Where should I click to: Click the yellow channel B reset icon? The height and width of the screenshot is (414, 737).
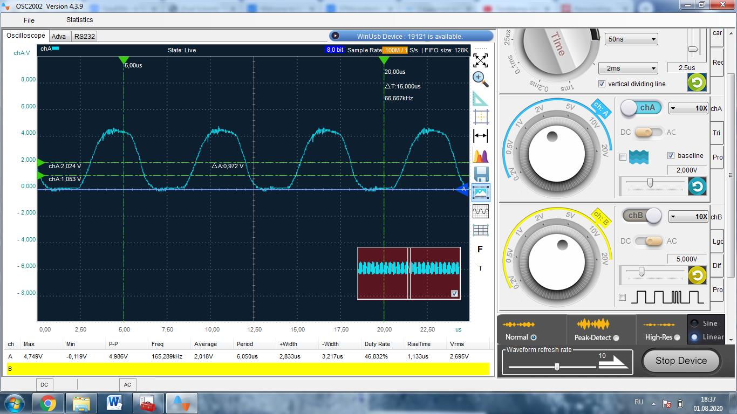pos(697,275)
